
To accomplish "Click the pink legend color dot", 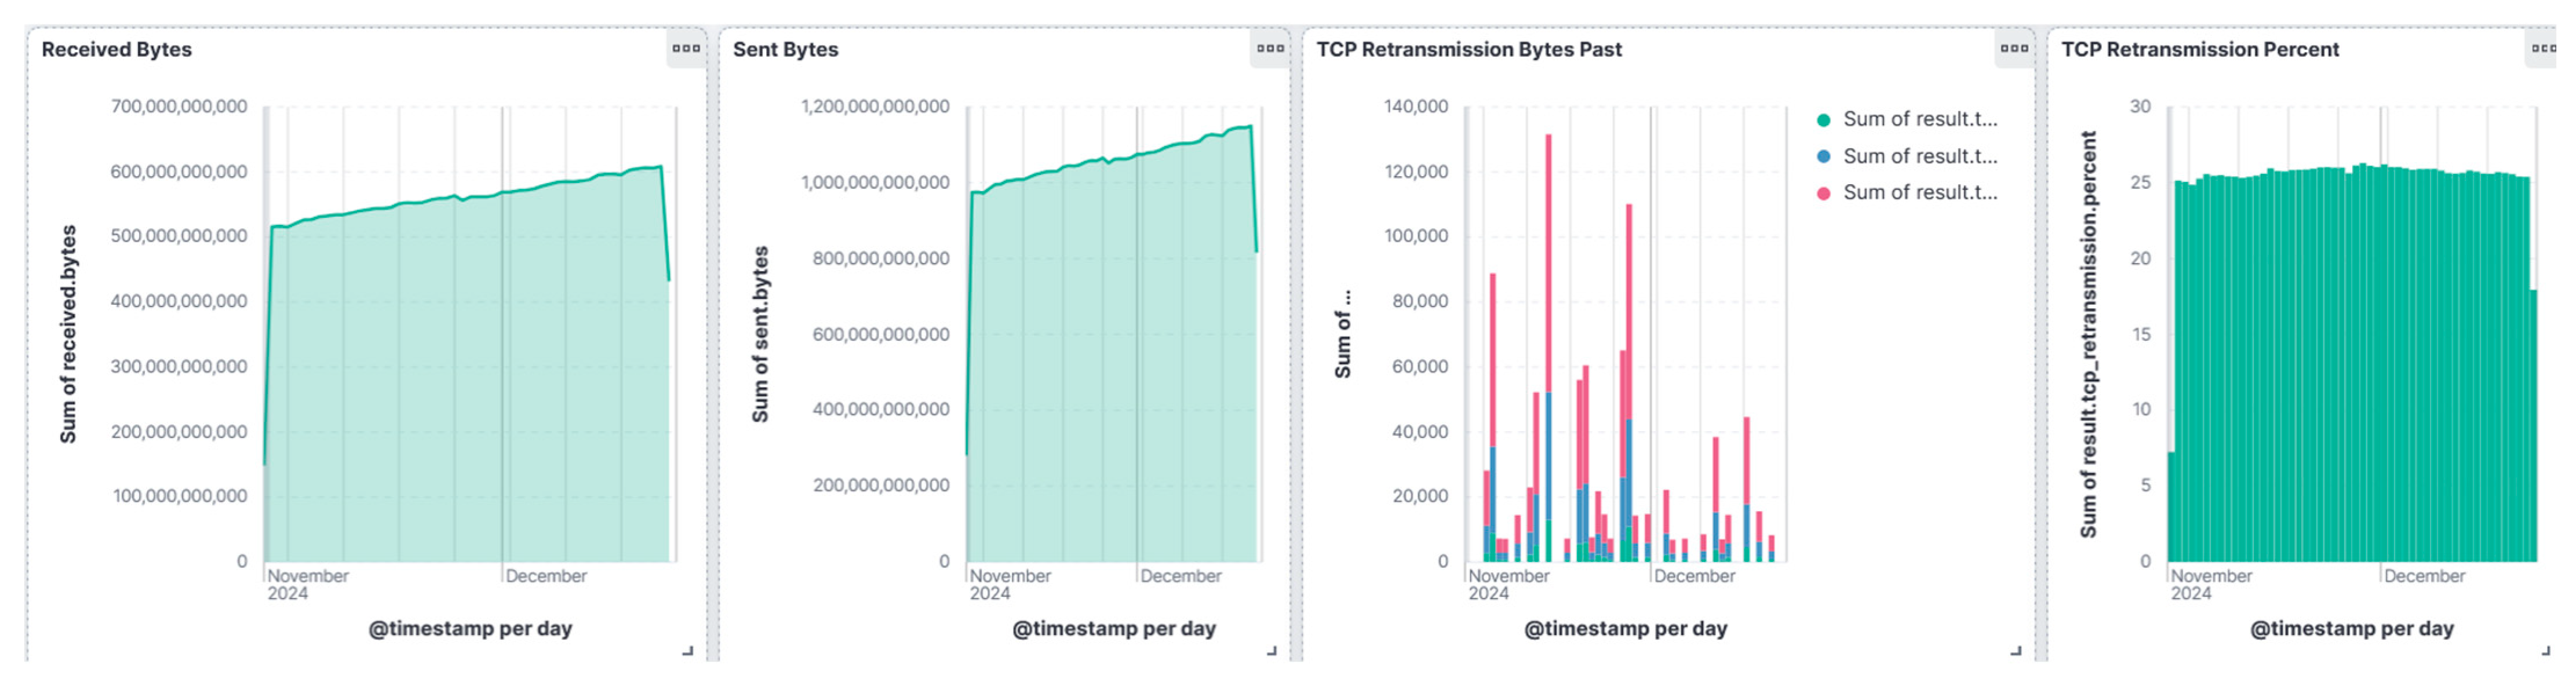I will click(1823, 193).
